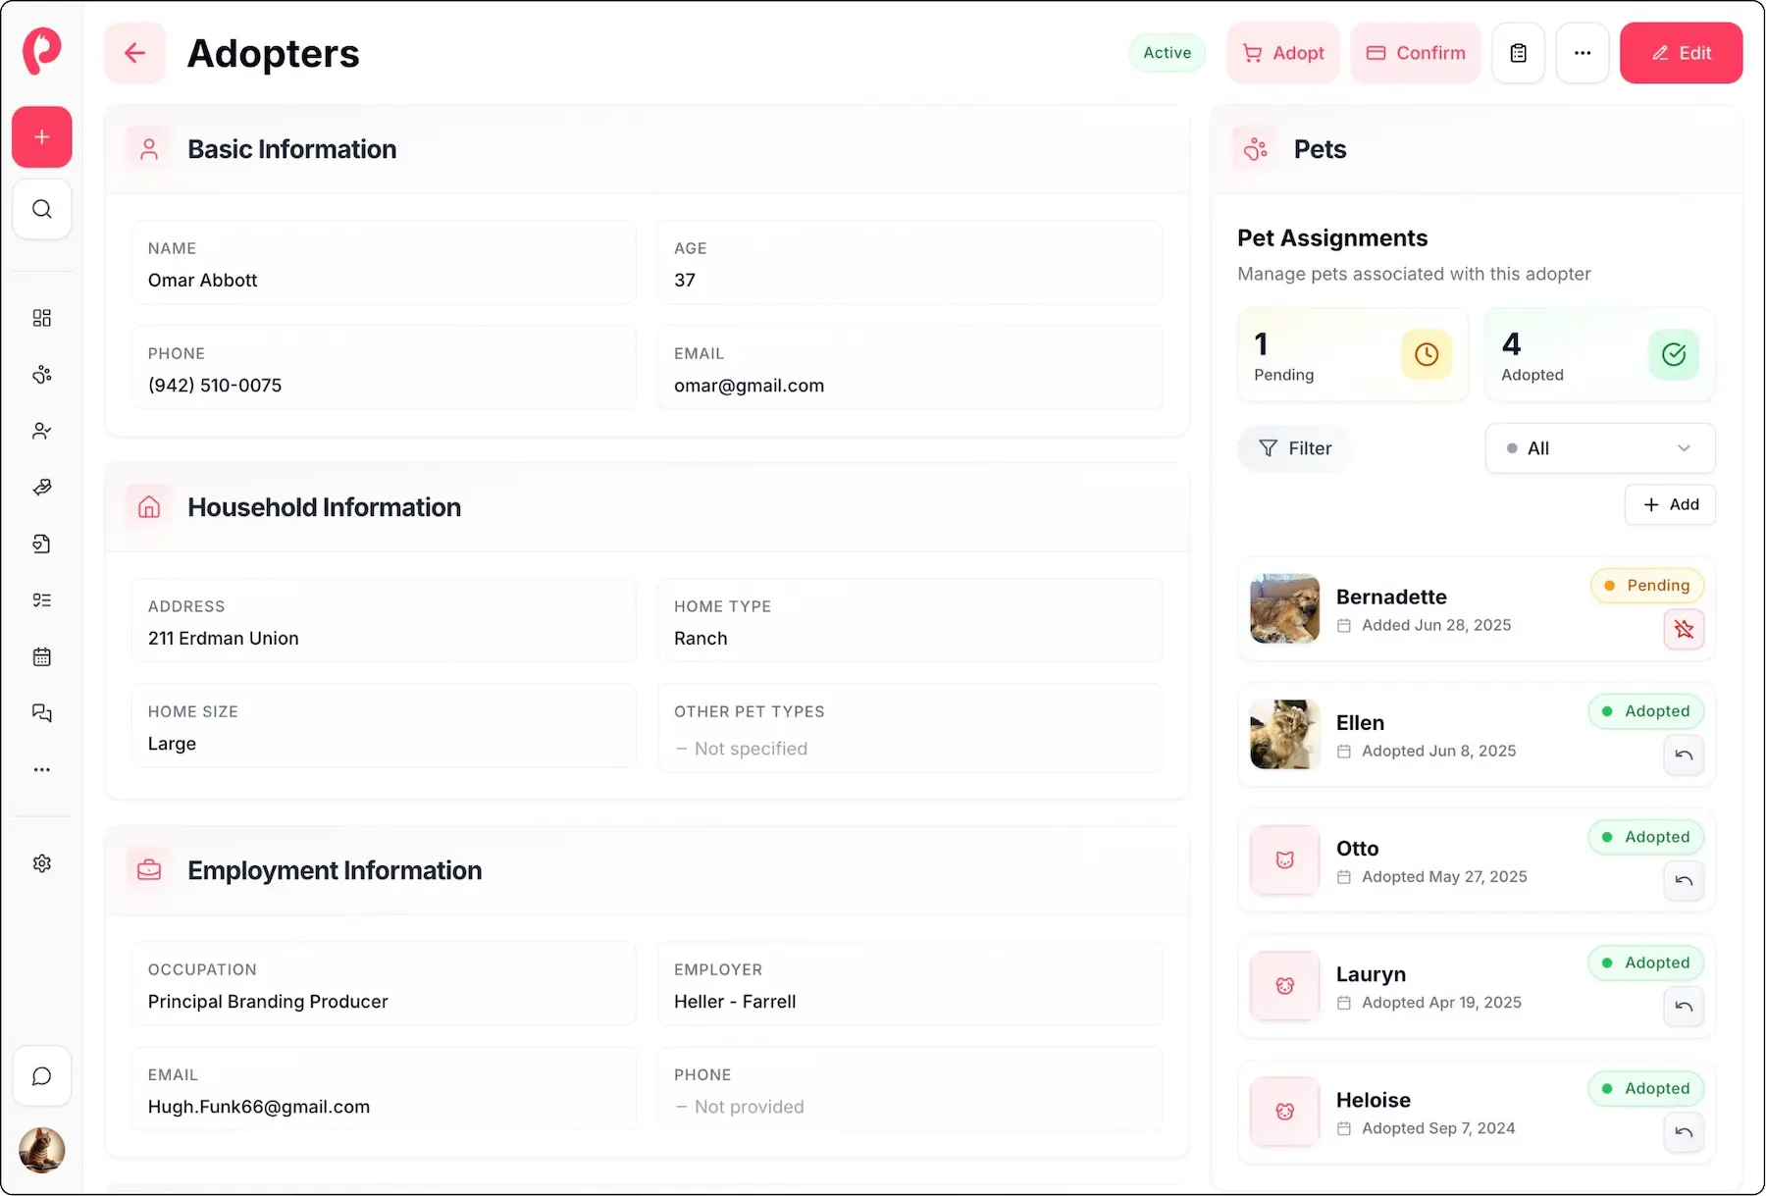Screen dimensions: 1766x1196
Task: Click Add to assign a new pet
Action: [1670, 504]
